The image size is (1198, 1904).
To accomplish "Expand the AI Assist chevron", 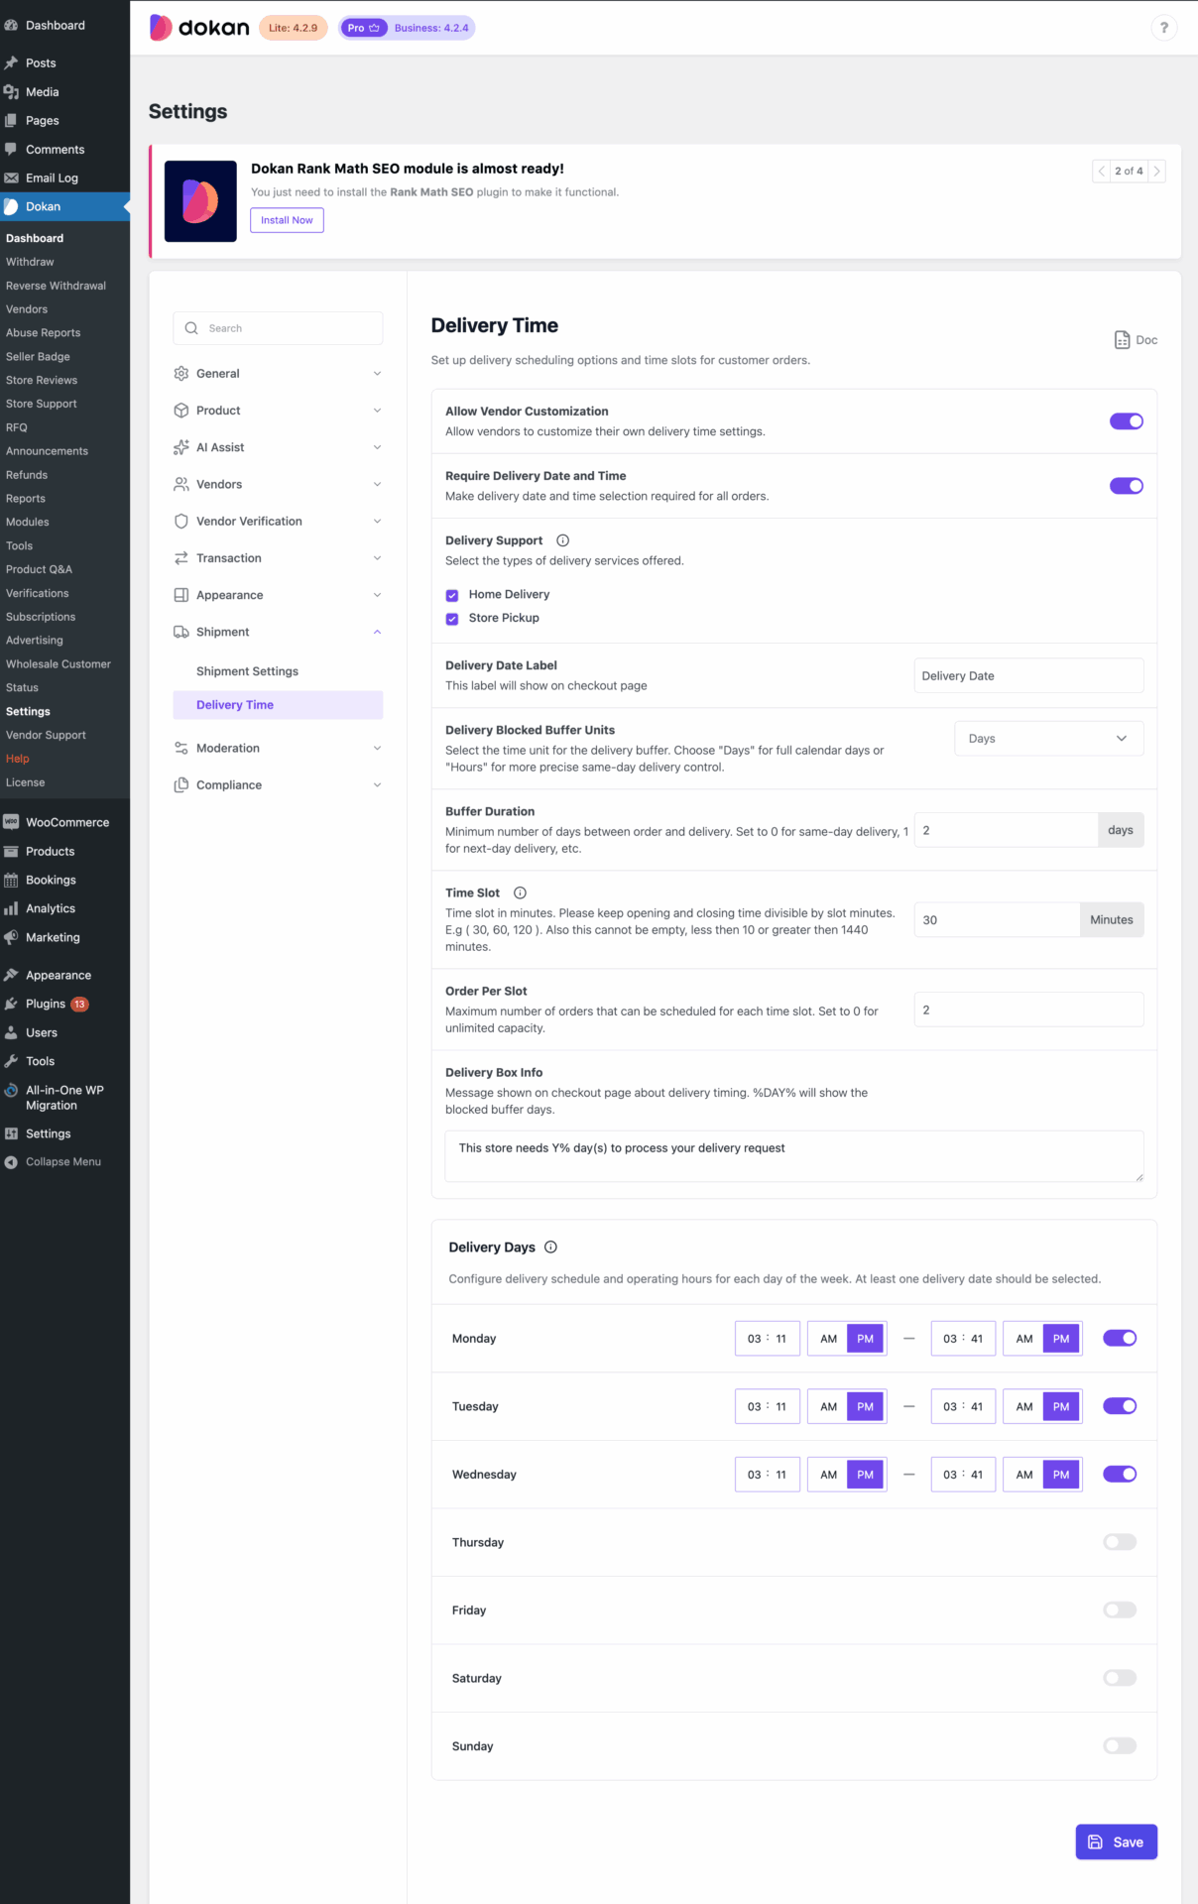I will (377, 447).
